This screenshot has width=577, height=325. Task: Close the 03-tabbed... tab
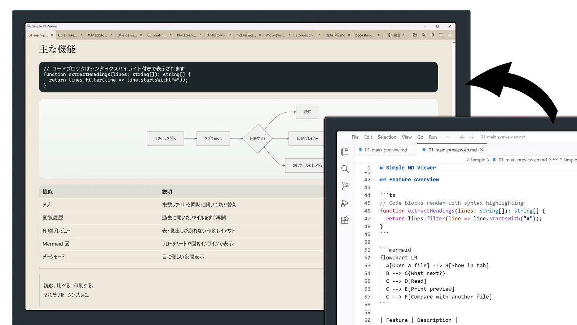click(111, 35)
